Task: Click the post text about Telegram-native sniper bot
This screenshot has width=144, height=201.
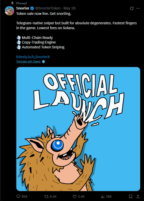Action: coord(76,25)
